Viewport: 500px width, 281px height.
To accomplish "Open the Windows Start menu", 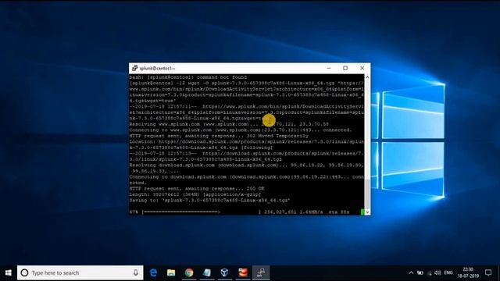I will point(9,272).
